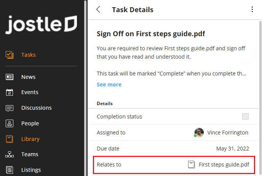Image resolution: width=262 pixels, height=176 pixels.
Task: Open the Listings document icon
Action: 10,170
